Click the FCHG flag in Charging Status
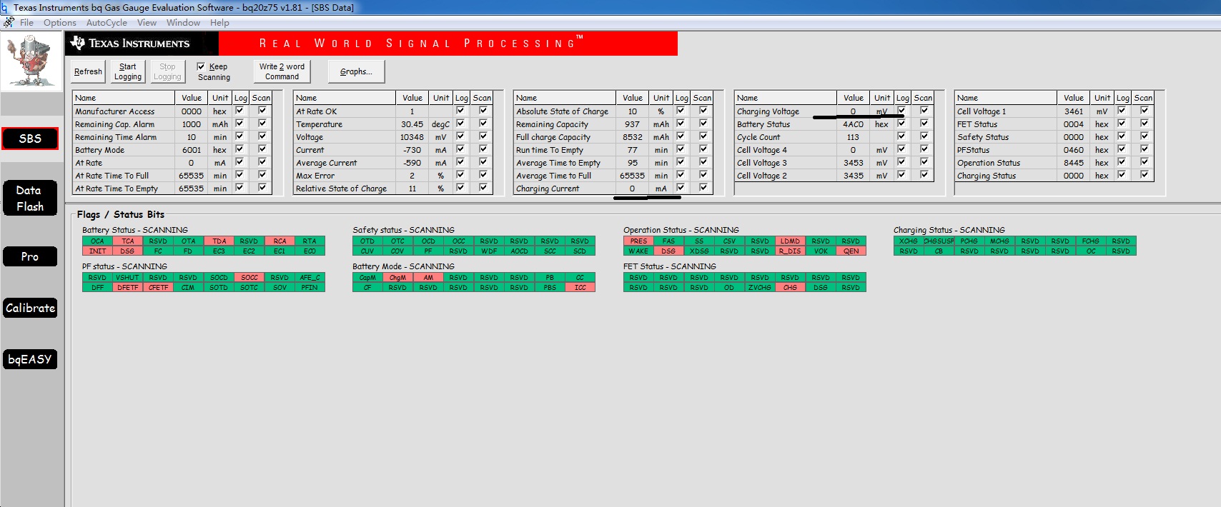The height and width of the screenshot is (507, 1221). (x=1091, y=241)
